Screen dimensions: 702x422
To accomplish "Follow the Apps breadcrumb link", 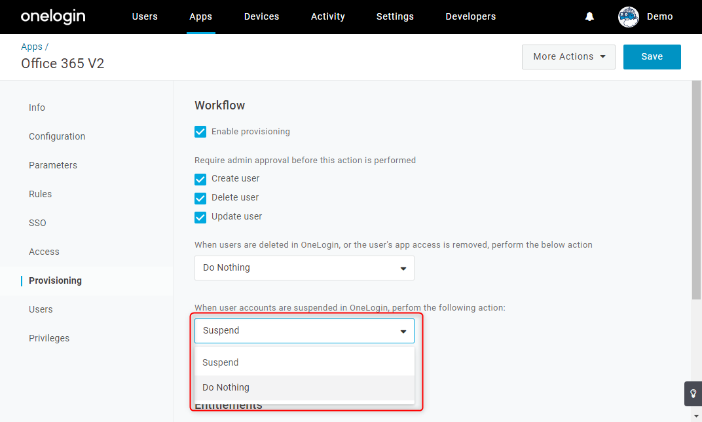I will coord(32,47).
